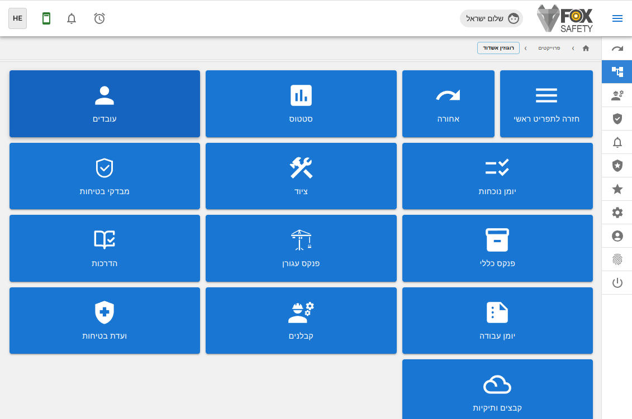Click the power logout icon in sidebar
Screen dimensions: 632x419
617,283
